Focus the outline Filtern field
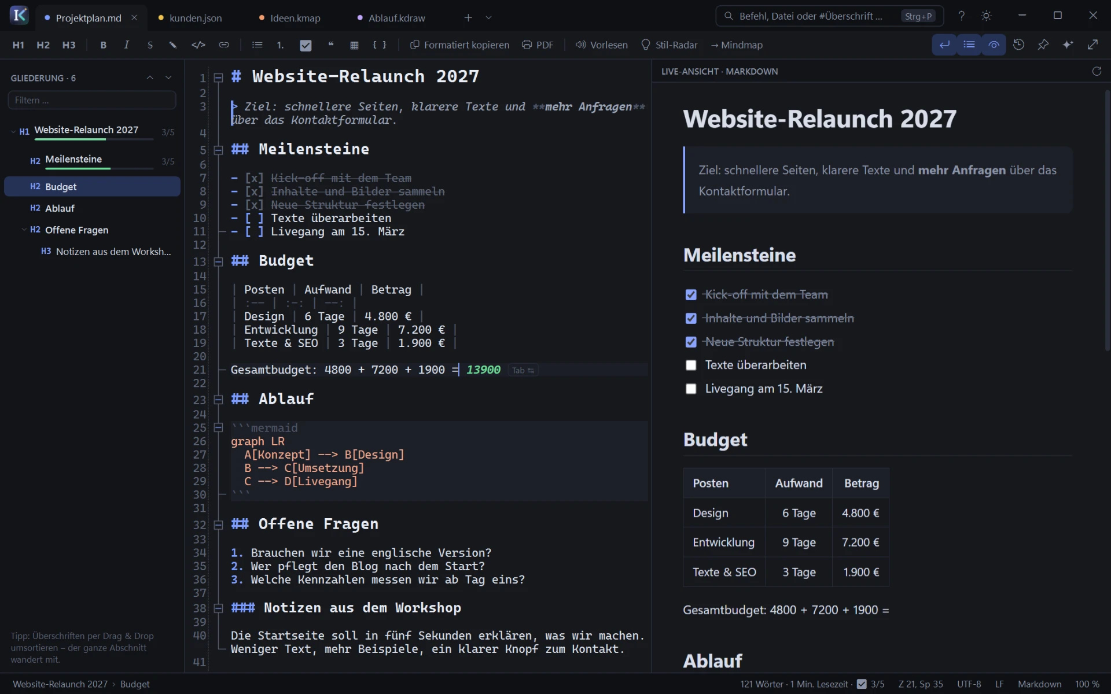This screenshot has width=1111, height=694. 92,100
